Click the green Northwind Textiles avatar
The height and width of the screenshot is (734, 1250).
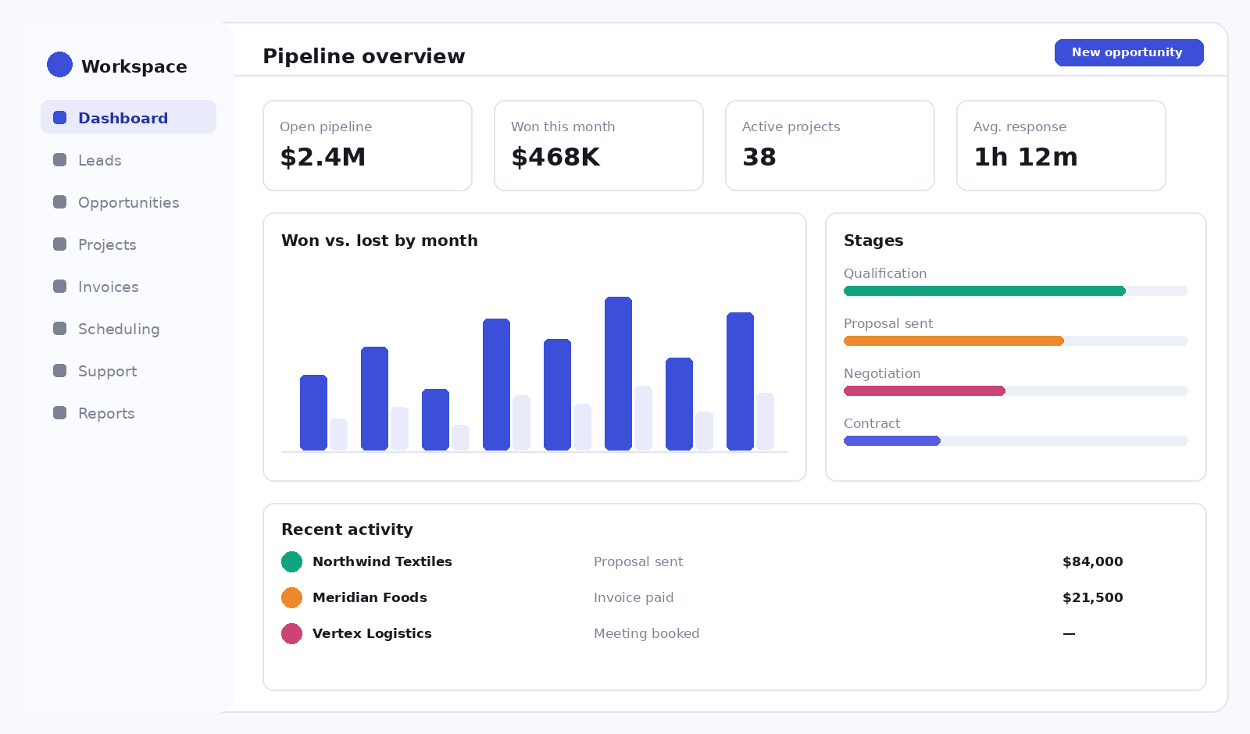click(291, 561)
